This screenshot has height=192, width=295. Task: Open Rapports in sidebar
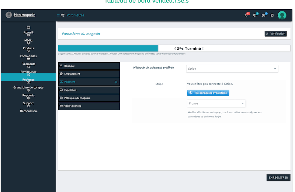point(28,95)
